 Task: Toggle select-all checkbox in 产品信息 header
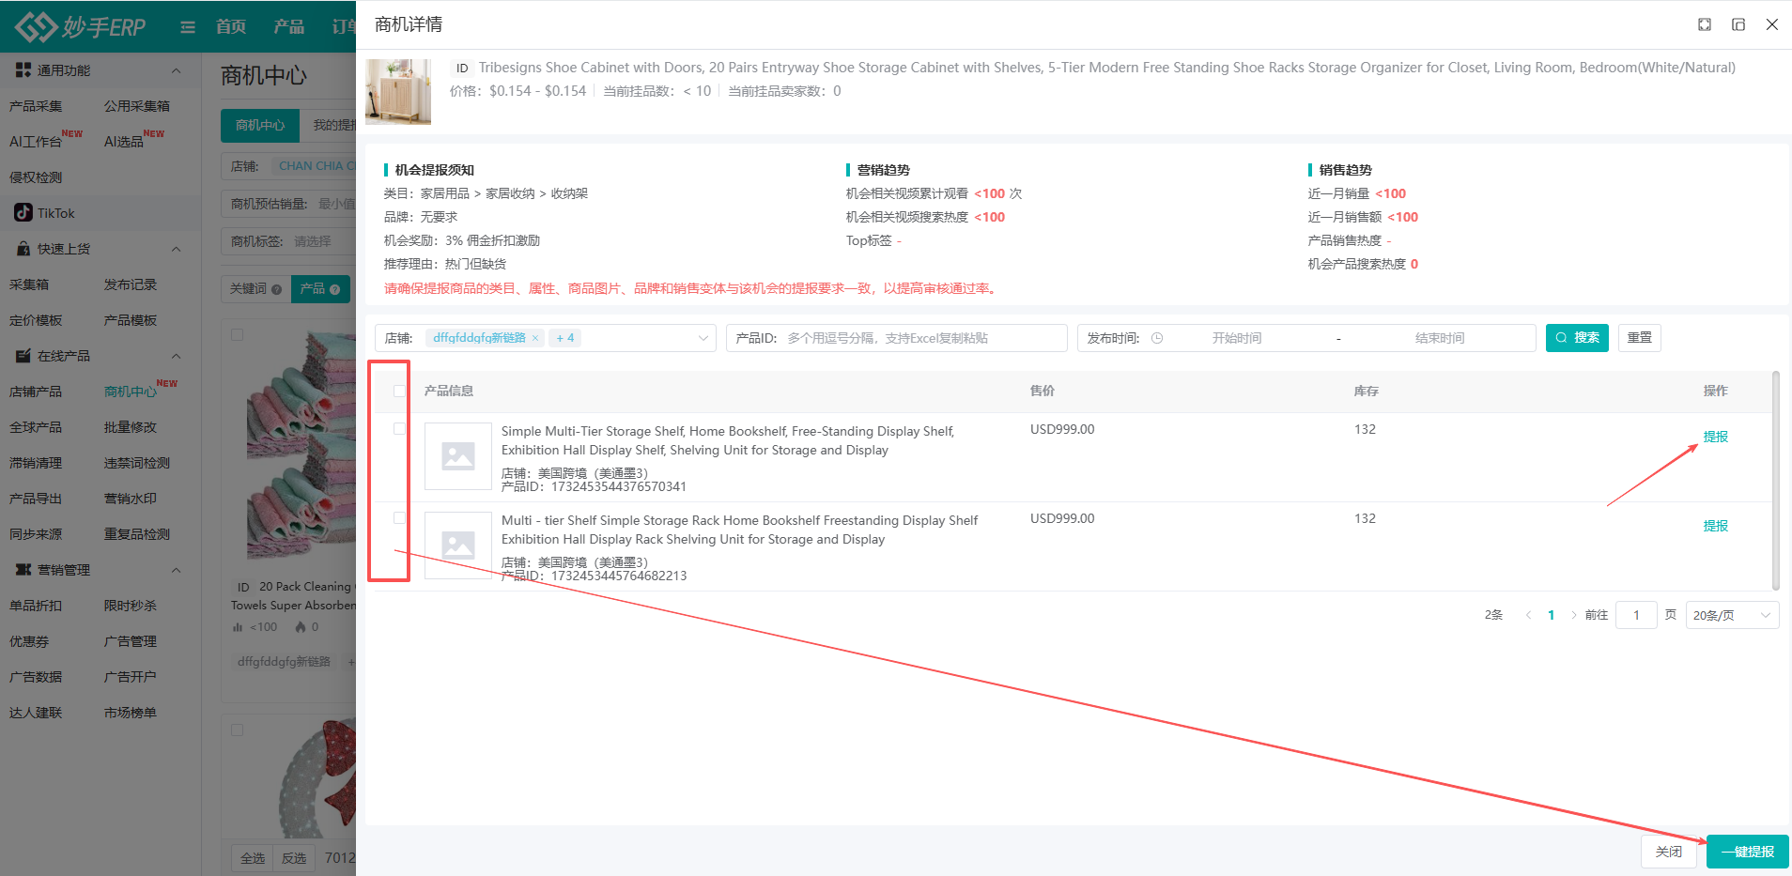pos(399,392)
